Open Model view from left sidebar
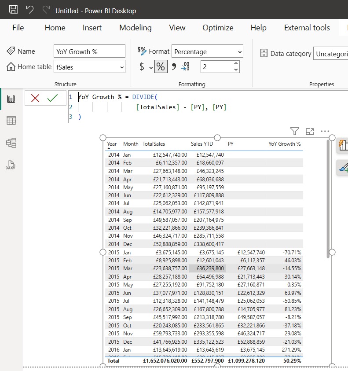The image size is (348, 371). click(x=11, y=143)
